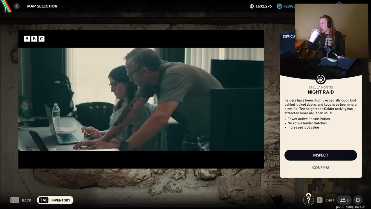The image size is (371, 209).
Task: Click the ESC key hint
Action: click(x=14, y=200)
